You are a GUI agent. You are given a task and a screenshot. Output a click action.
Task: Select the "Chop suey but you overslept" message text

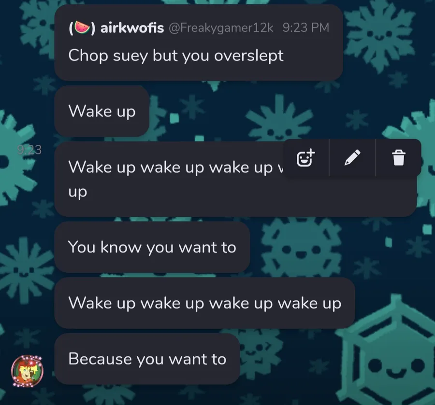click(x=176, y=56)
